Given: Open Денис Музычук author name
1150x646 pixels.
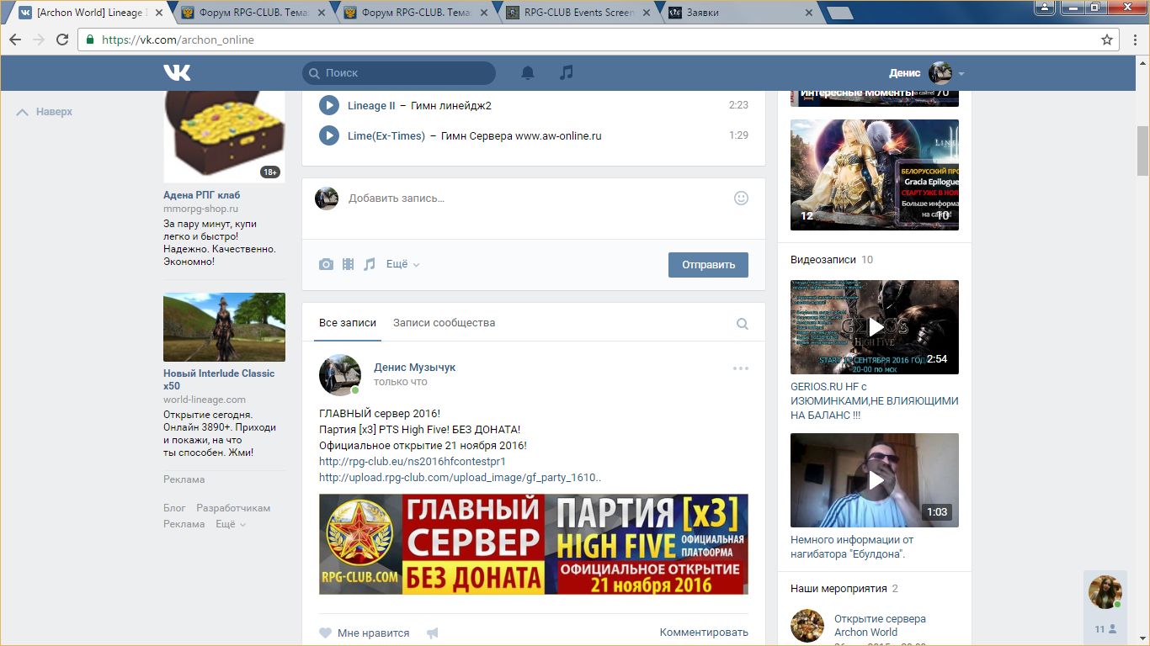Looking at the screenshot, I should coord(414,368).
